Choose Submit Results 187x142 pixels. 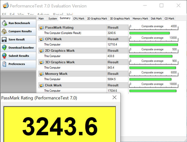pyautogui.click(x=18, y=56)
